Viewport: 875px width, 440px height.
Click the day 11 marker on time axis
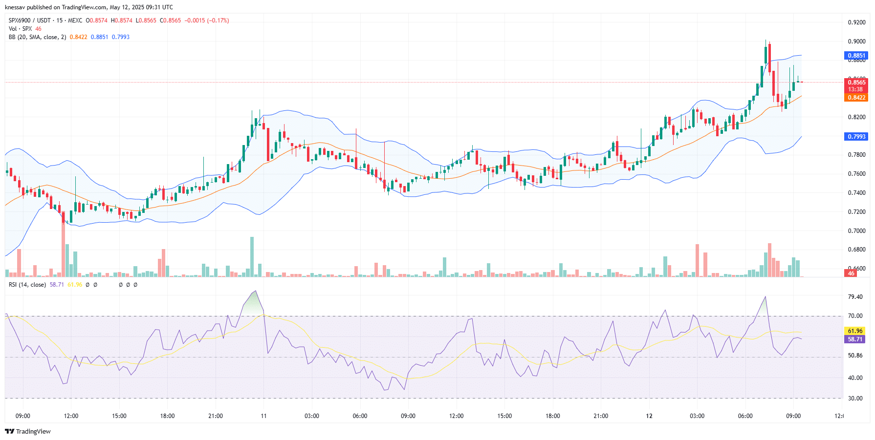click(263, 416)
